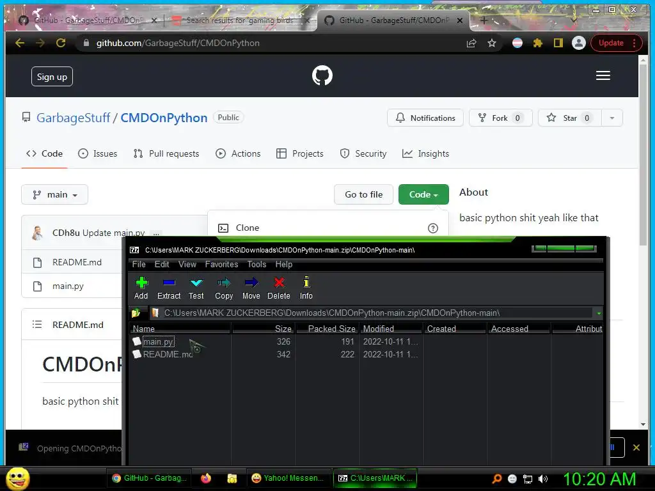Click the Add button in 7-Zip toolbar
This screenshot has height=491, width=655.
[x=141, y=288]
